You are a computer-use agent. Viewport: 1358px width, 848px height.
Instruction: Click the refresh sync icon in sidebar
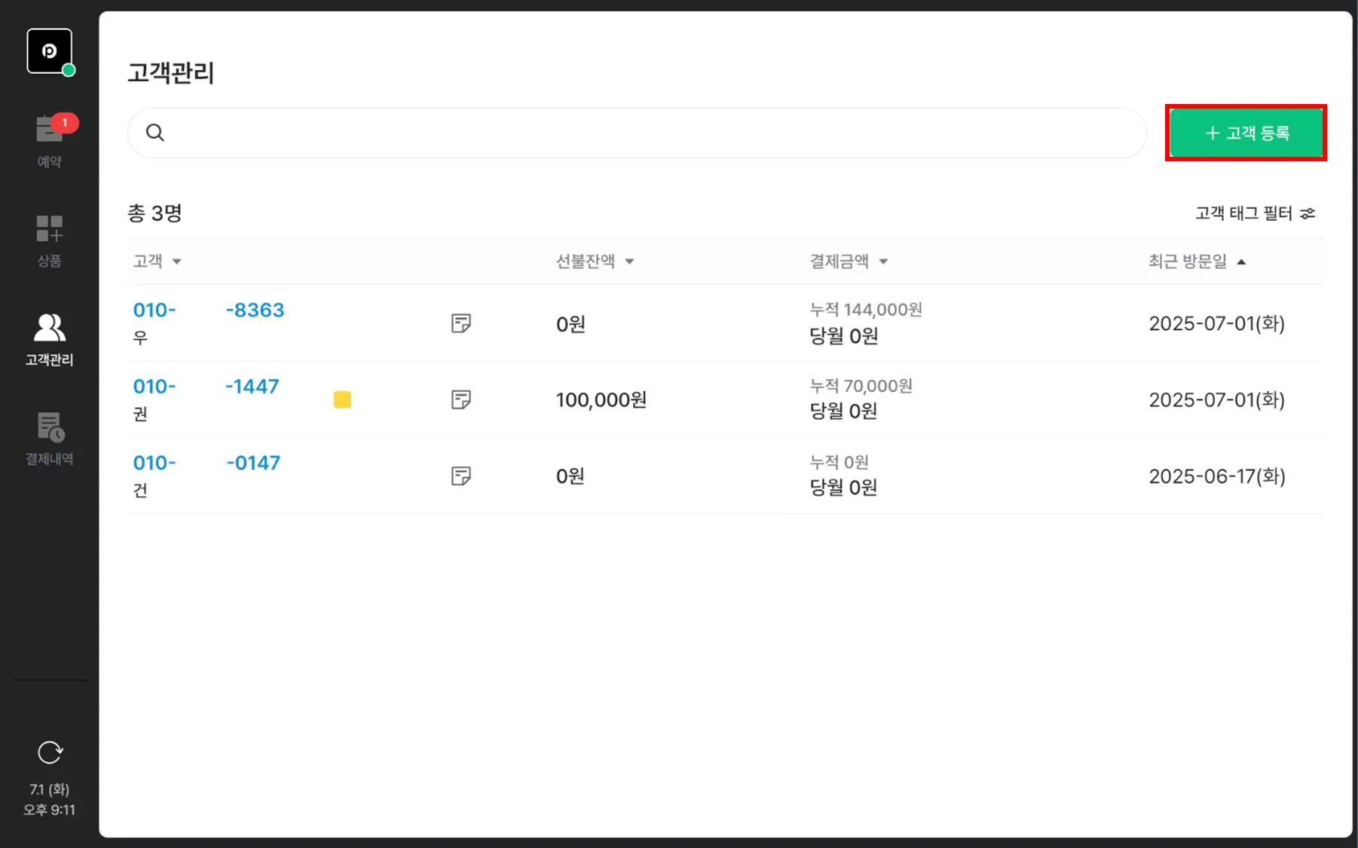click(x=50, y=752)
